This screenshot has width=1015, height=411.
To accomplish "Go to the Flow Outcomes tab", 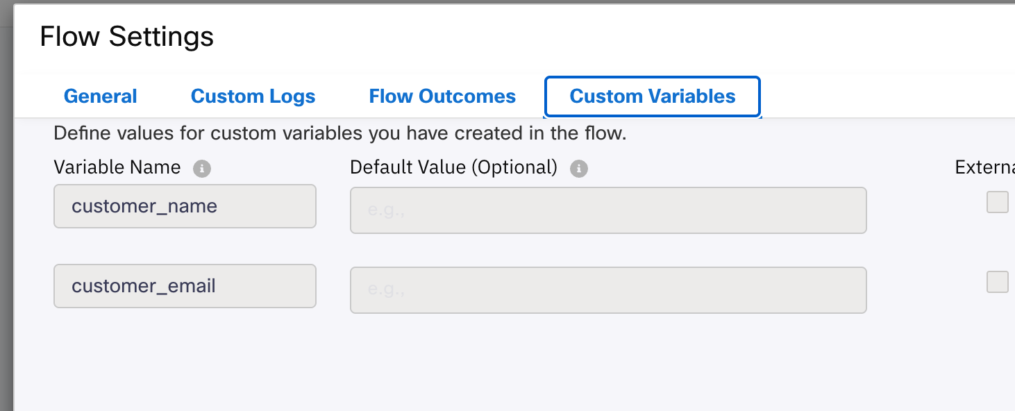I will click(442, 97).
